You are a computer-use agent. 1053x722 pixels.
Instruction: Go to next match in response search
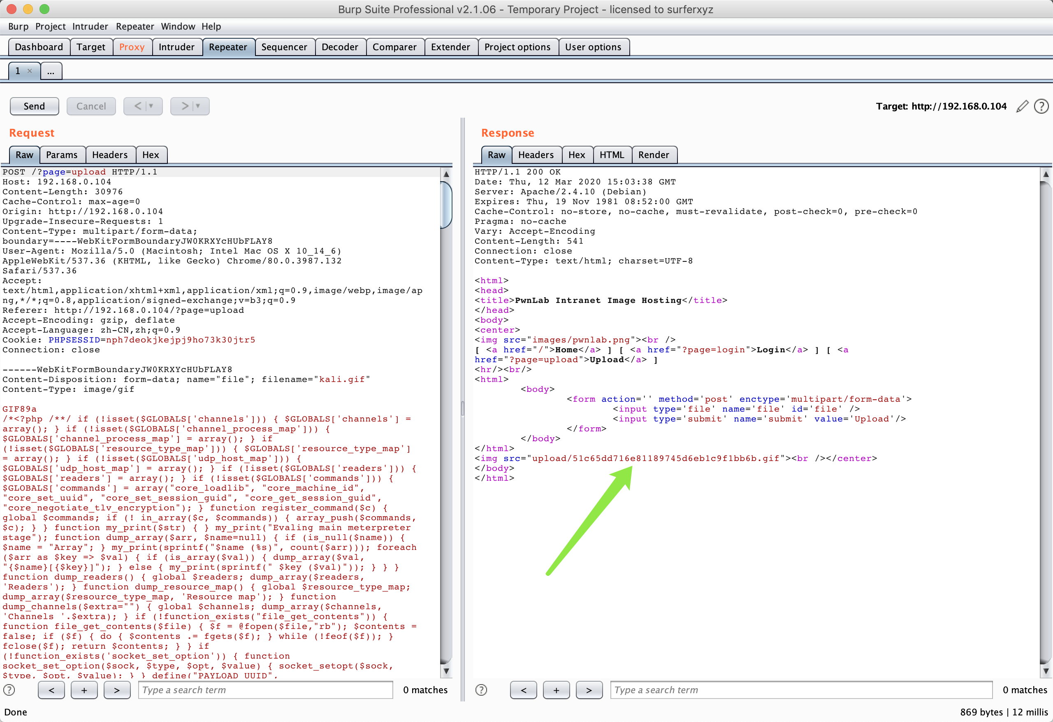tap(589, 690)
